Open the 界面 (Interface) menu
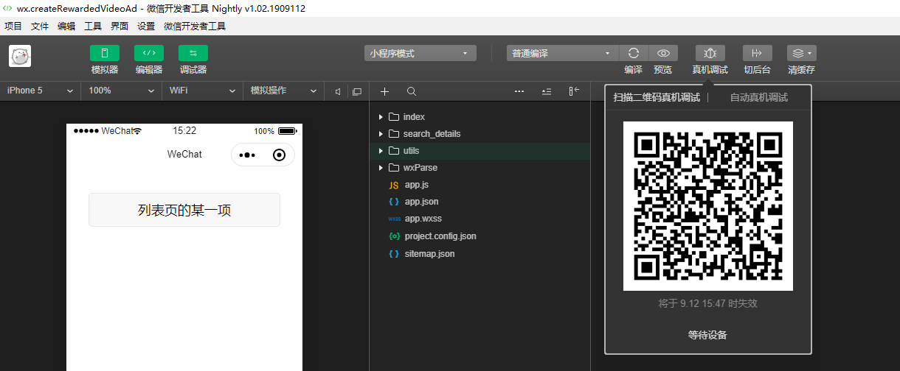 (x=120, y=26)
